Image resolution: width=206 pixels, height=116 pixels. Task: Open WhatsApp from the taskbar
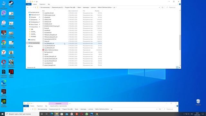tap(87, 114)
